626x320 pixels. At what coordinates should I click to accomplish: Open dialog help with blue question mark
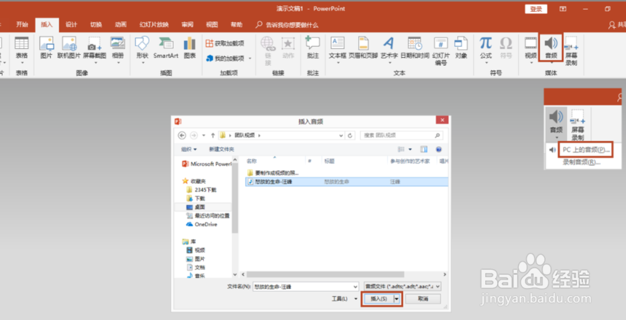438,149
